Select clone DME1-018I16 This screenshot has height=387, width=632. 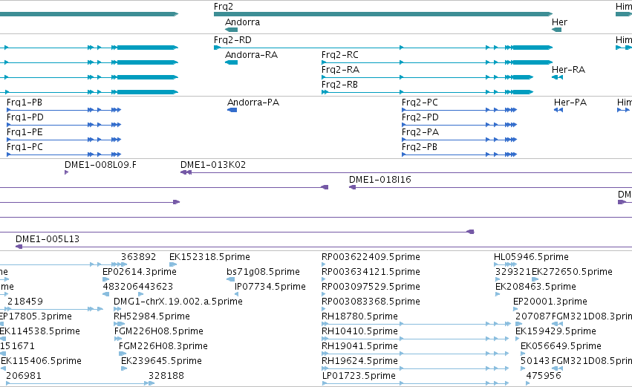[380, 180]
